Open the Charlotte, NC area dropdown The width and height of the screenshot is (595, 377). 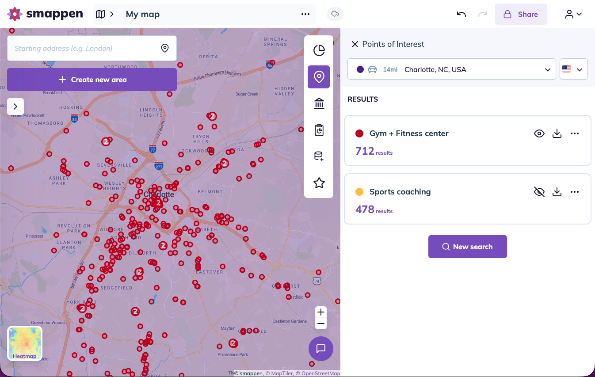point(452,69)
